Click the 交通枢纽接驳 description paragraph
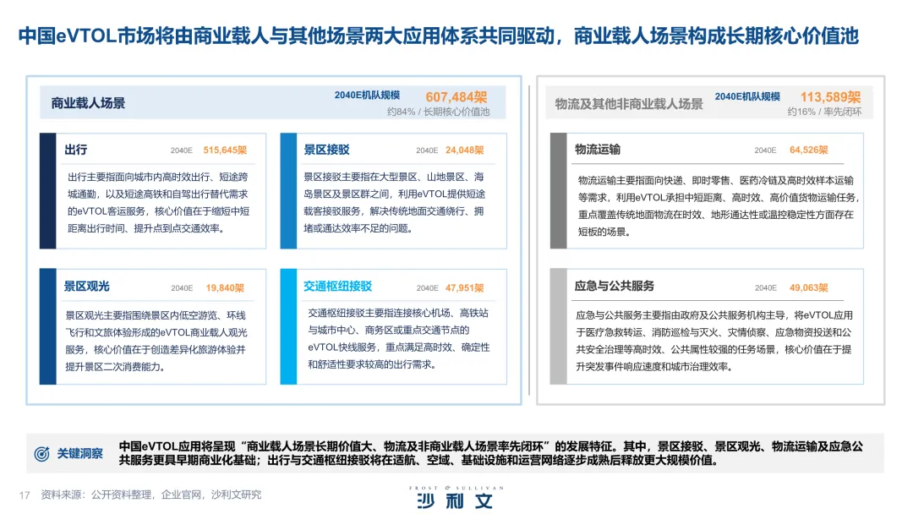 click(x=399, y=339)
